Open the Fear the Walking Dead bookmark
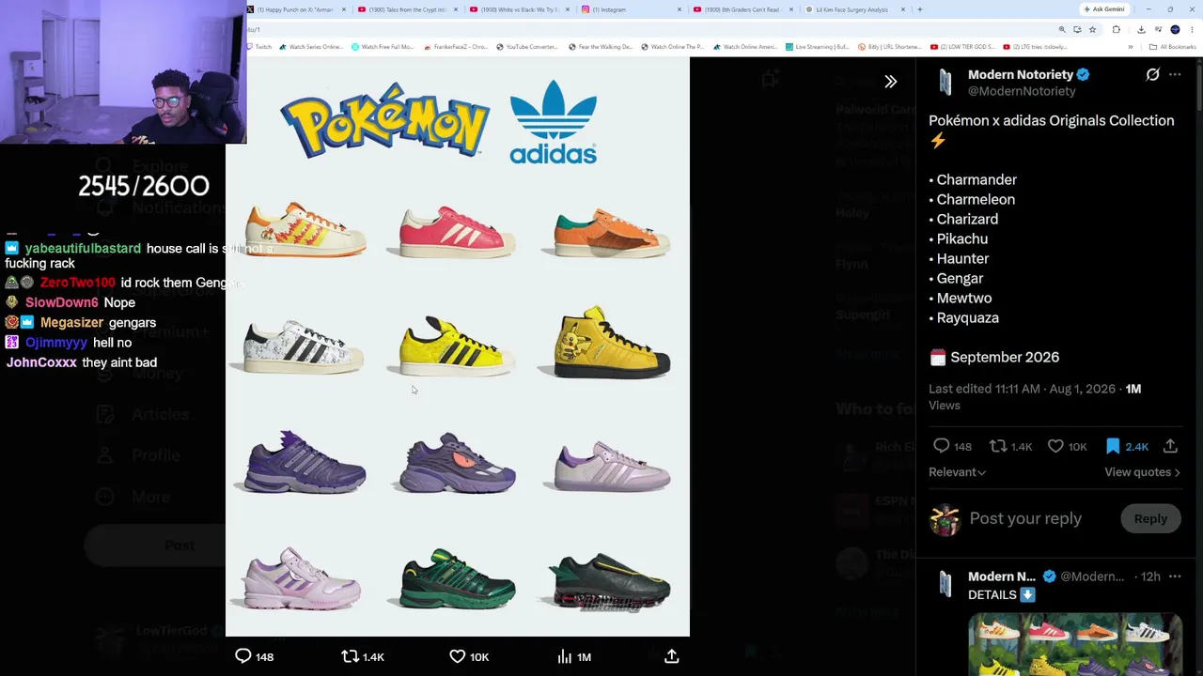The width and height of the screenshot is (1203, 676). pos(600,47)
